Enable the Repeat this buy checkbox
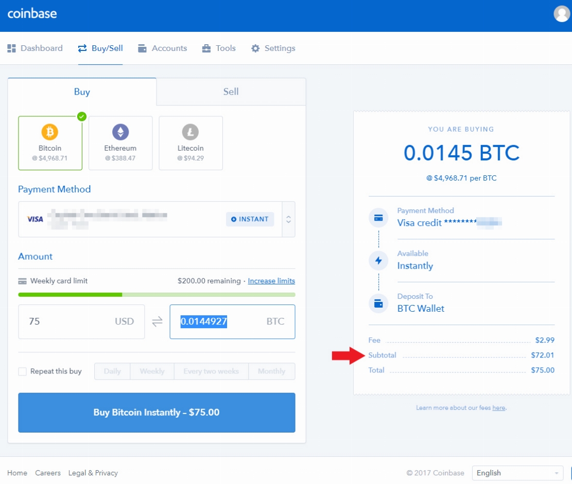This screenshot has height=484, width=572. pyautogui.click(x=23, y=371)
